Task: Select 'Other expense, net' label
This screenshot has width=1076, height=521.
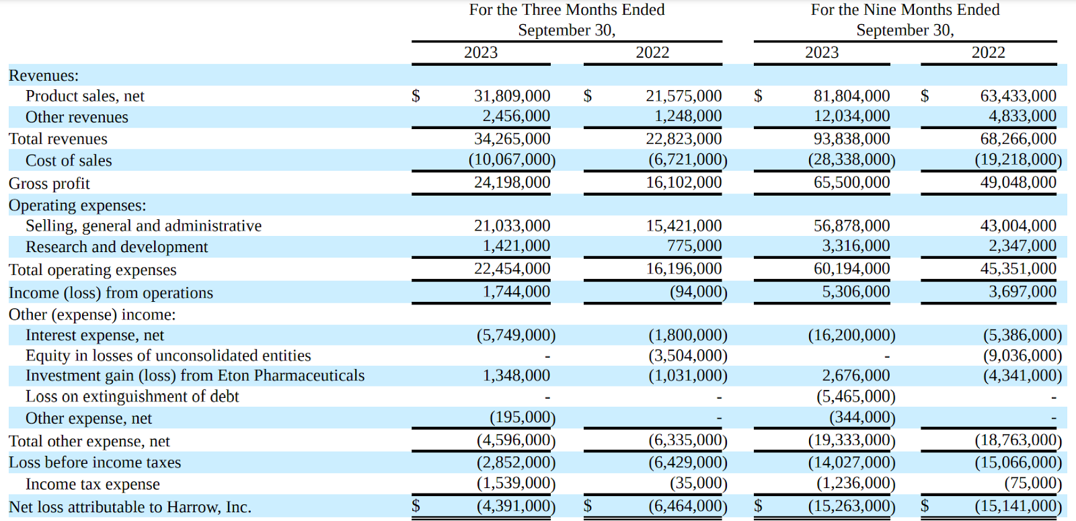Action: (89, 418)
